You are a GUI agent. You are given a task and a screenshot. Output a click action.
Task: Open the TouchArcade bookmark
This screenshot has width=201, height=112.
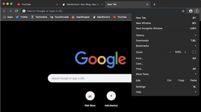tap(59, 17)
